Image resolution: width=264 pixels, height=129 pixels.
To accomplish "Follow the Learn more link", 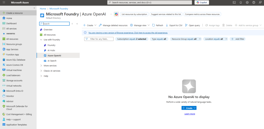I will point(189,114).
